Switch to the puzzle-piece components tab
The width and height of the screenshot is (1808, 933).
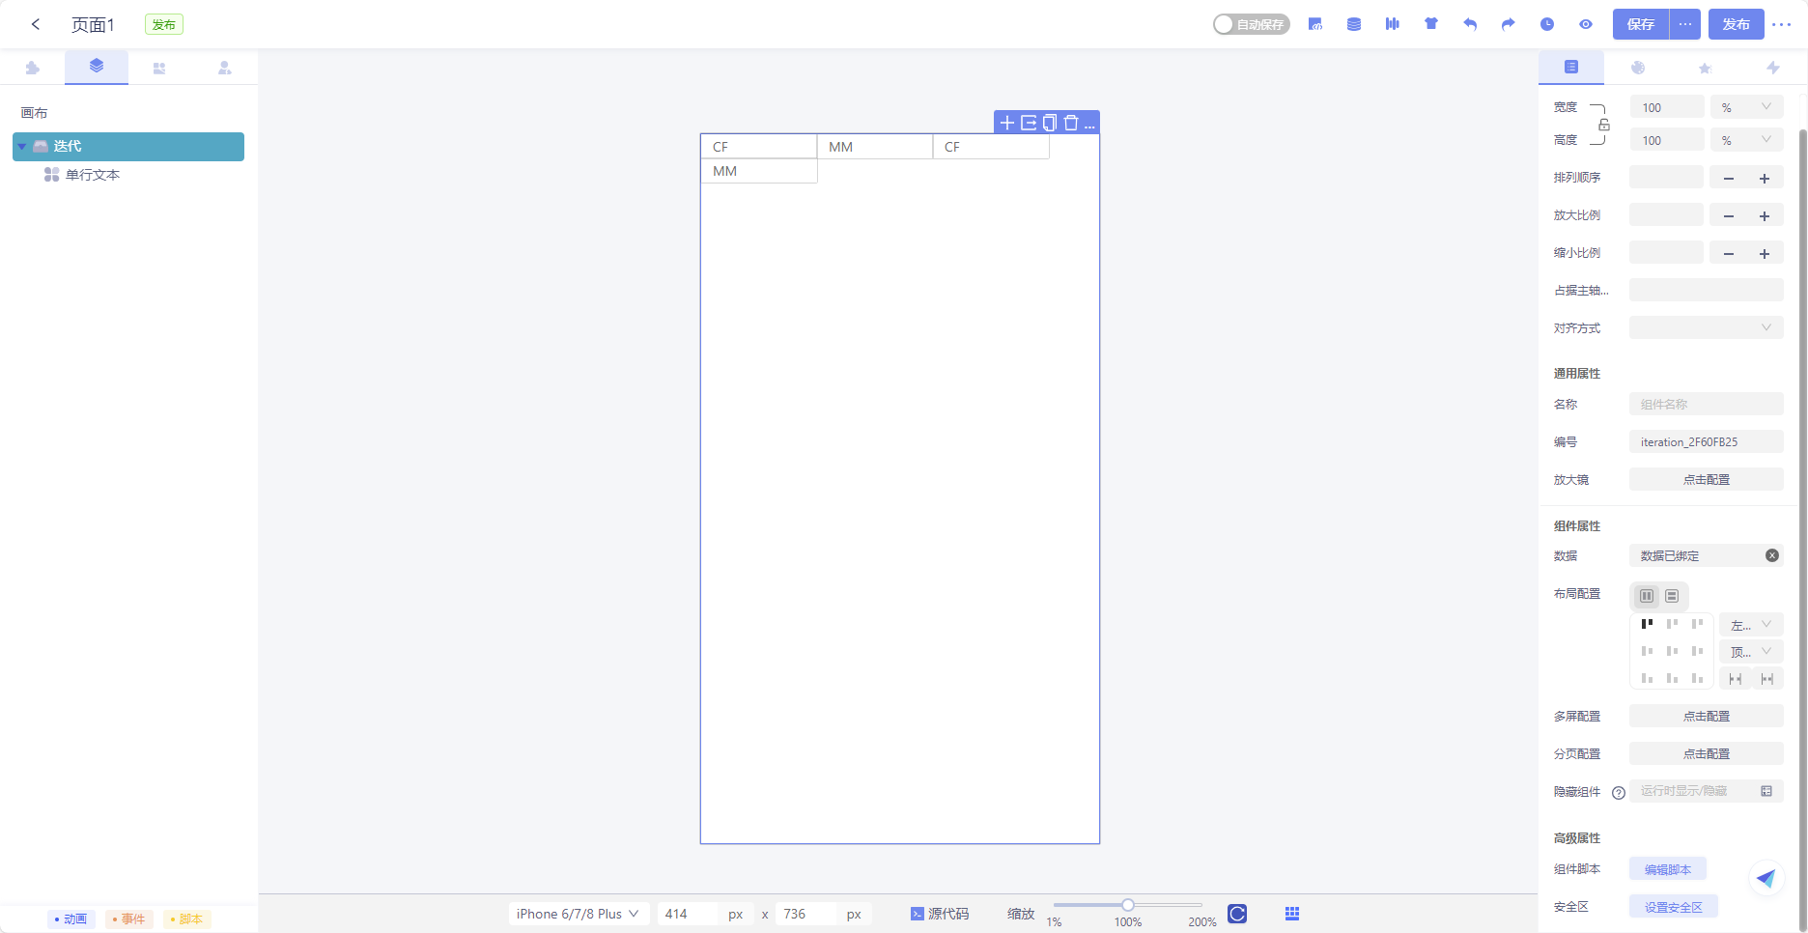point(33,68)
